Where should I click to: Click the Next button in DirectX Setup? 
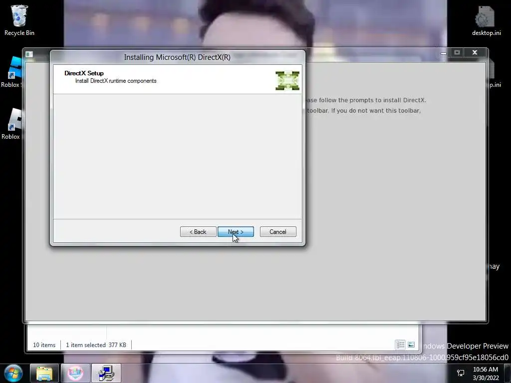(x=236, y=231)
